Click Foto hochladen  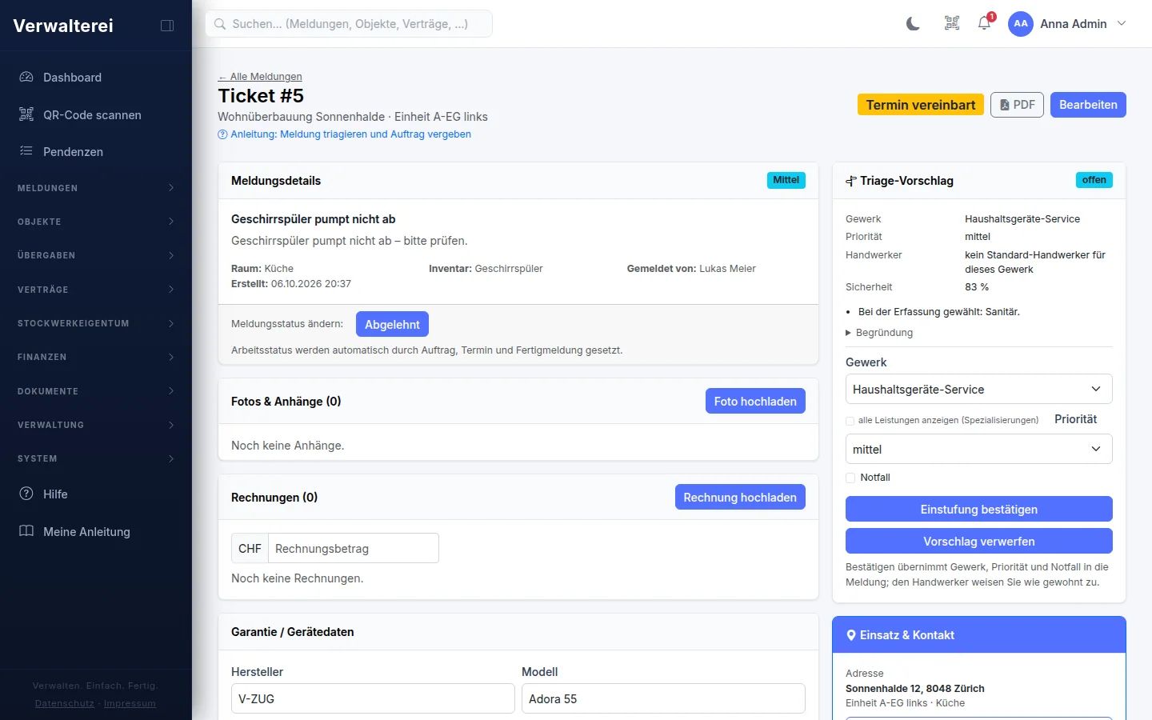click(755, 401)
